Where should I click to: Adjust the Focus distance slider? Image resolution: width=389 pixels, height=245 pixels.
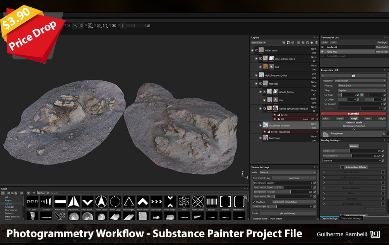click(x=351, y=156)
